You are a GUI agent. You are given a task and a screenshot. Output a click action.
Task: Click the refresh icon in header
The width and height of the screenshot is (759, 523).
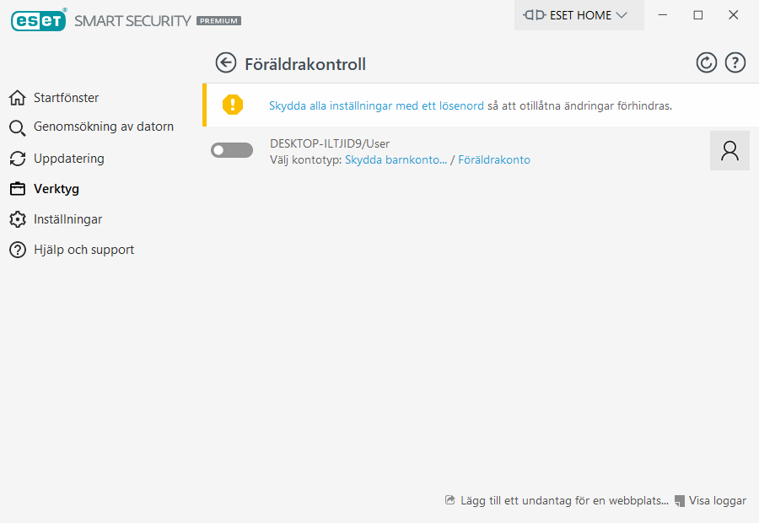[706, 62]
